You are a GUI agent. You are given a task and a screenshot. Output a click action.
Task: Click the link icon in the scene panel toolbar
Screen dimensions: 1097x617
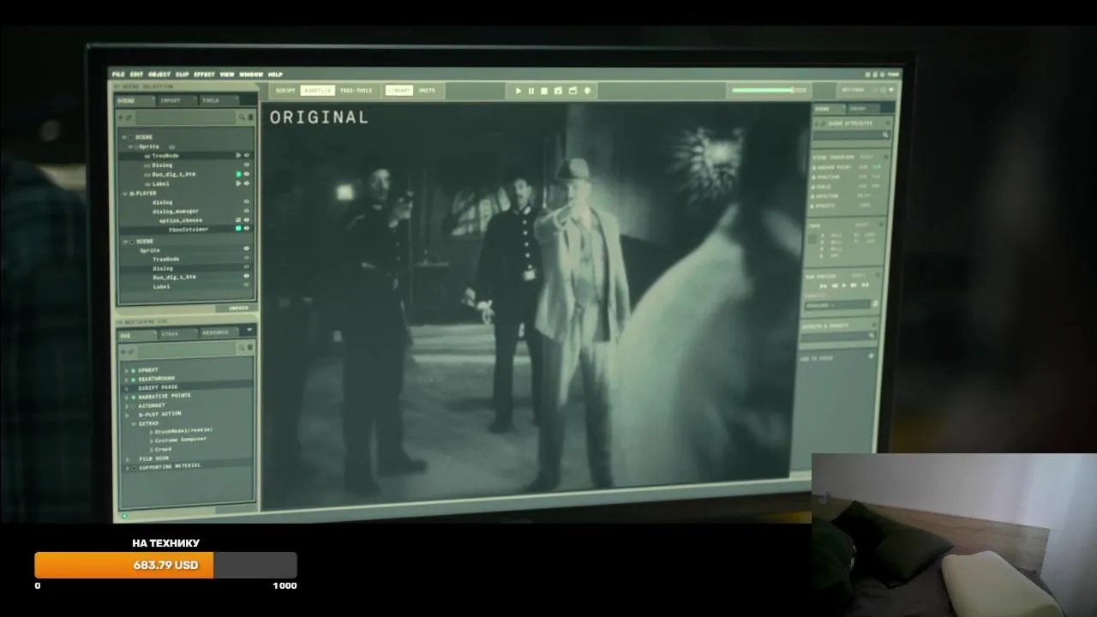coord(129,117)
